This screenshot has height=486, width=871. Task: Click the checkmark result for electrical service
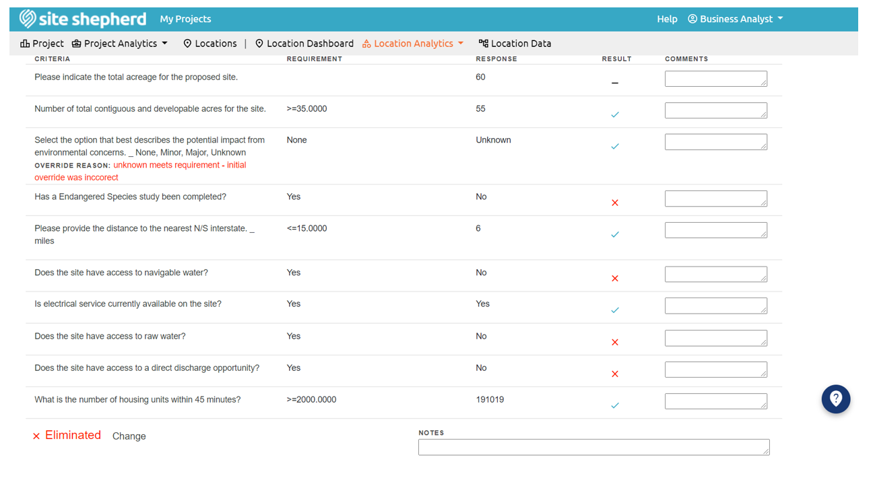[x=614, y=310]
